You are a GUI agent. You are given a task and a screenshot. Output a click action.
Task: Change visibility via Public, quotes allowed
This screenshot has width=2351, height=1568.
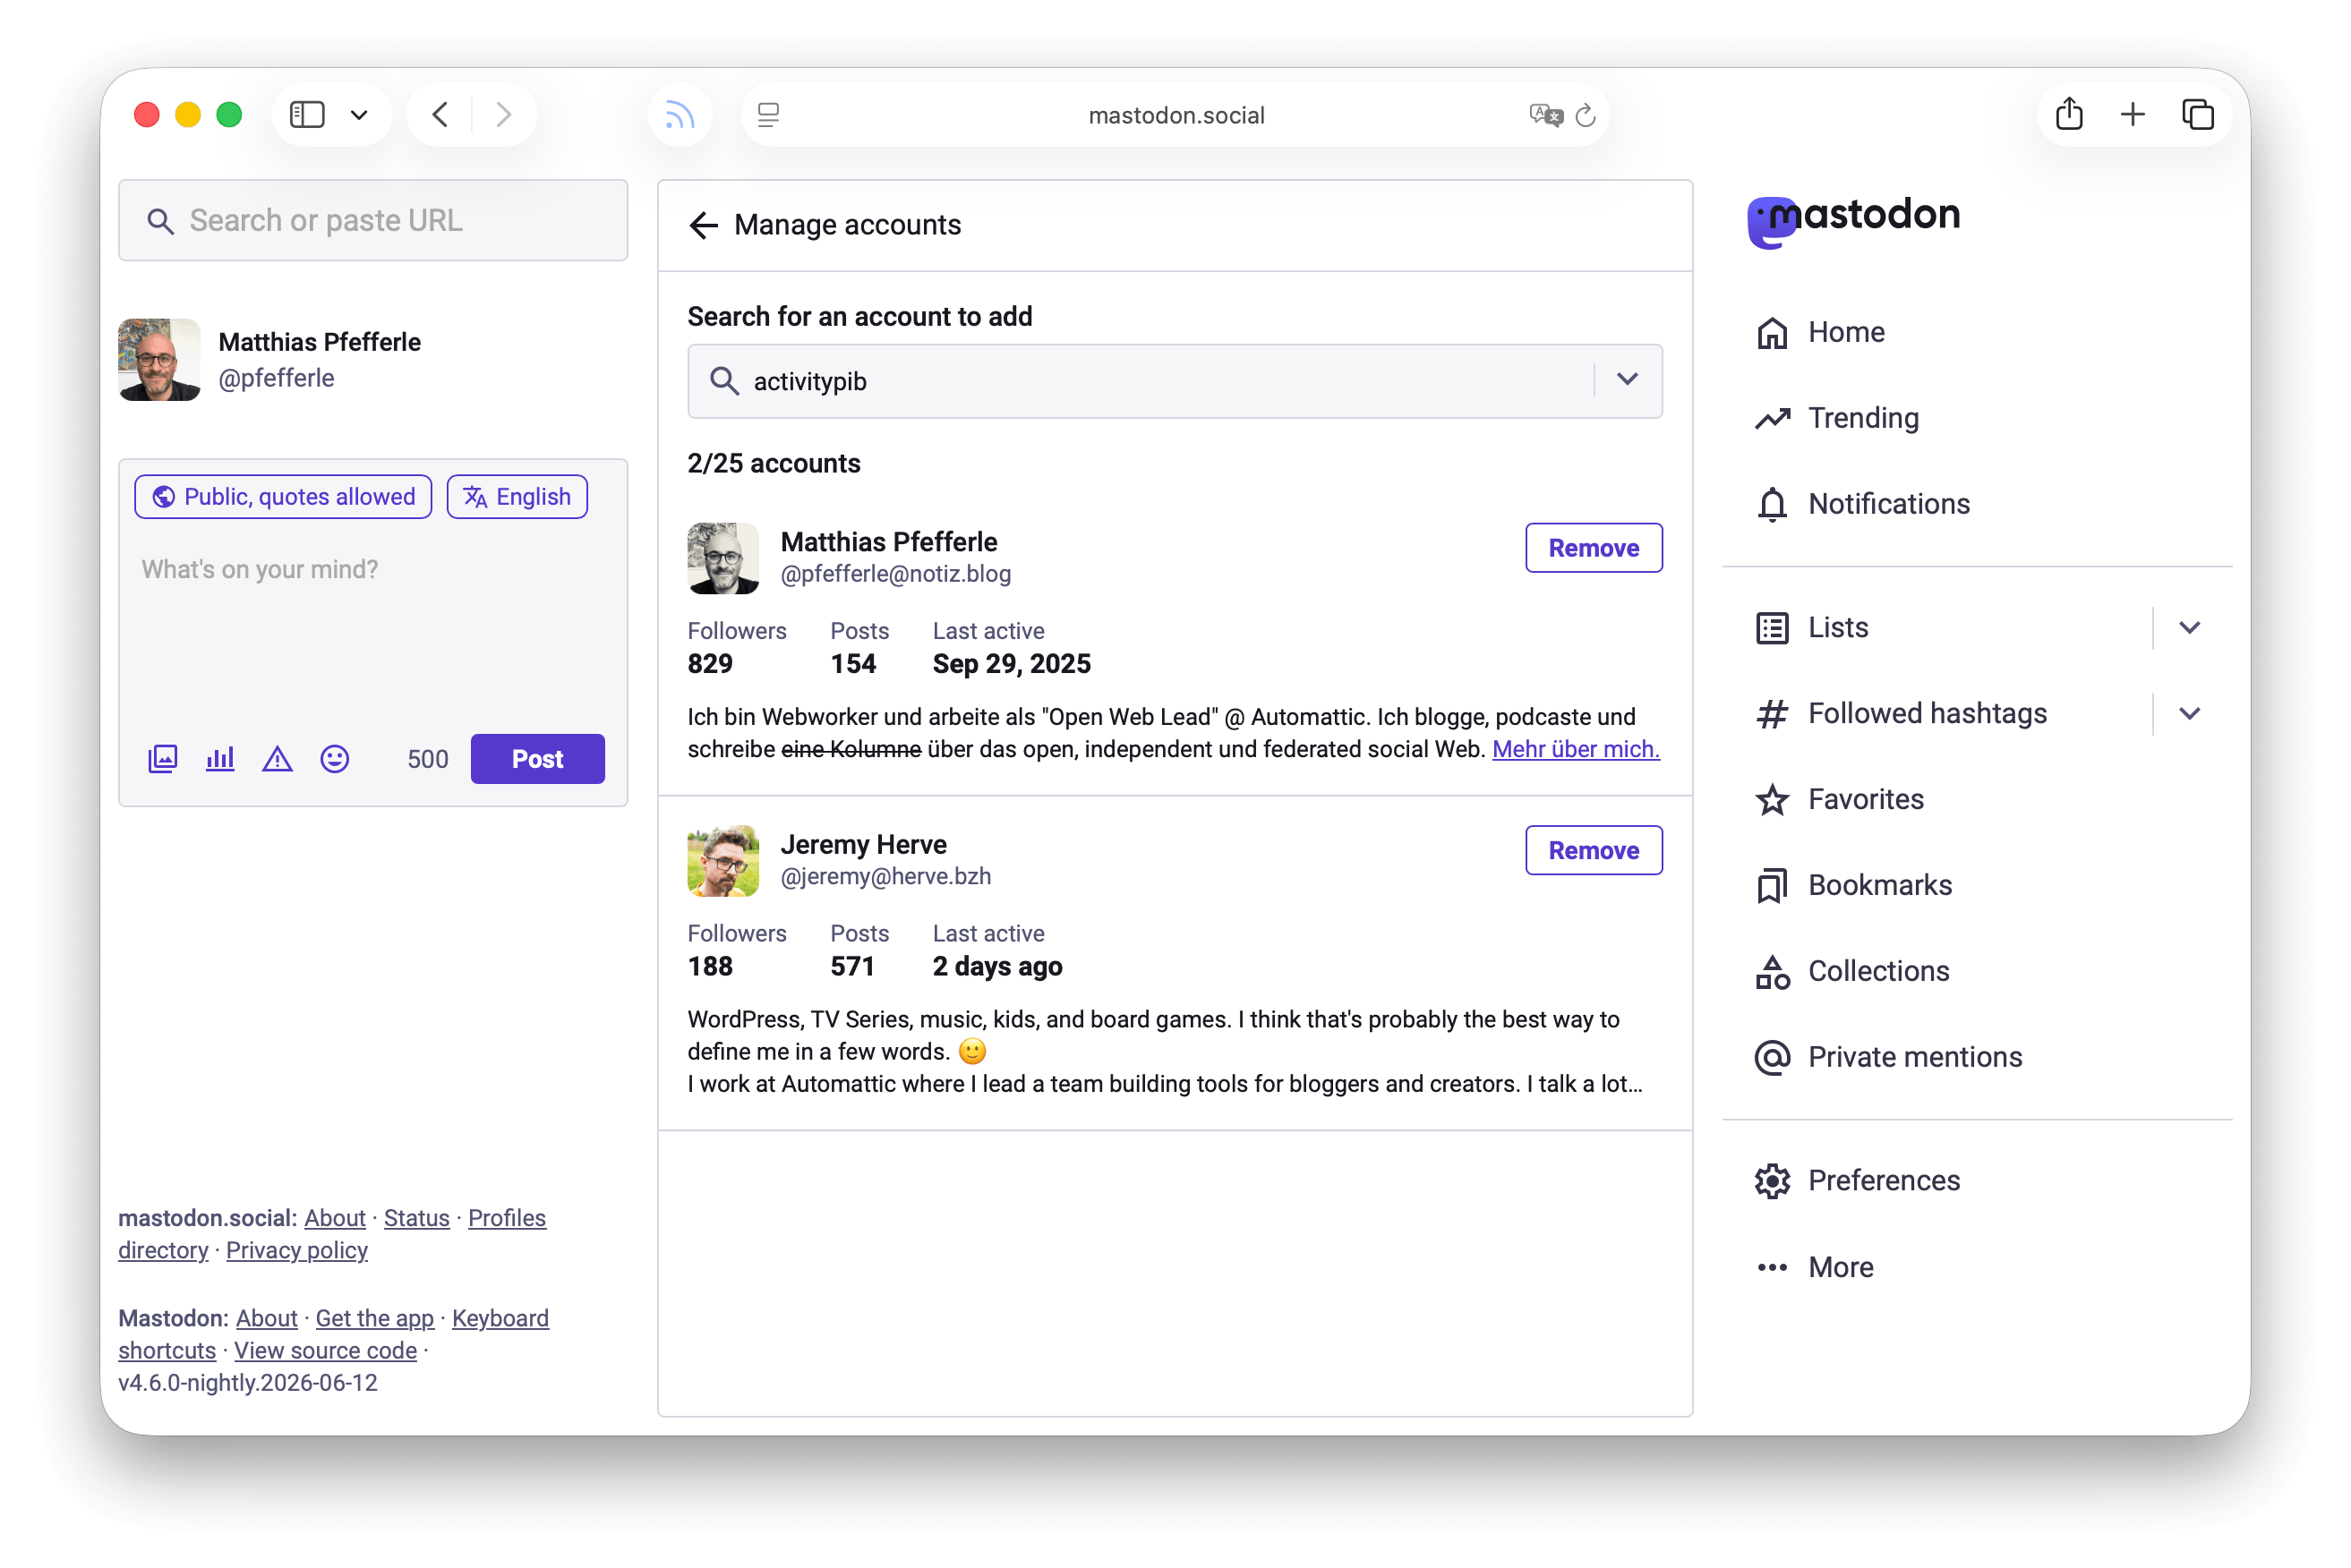pyautogui.click(x=283, y=497)
